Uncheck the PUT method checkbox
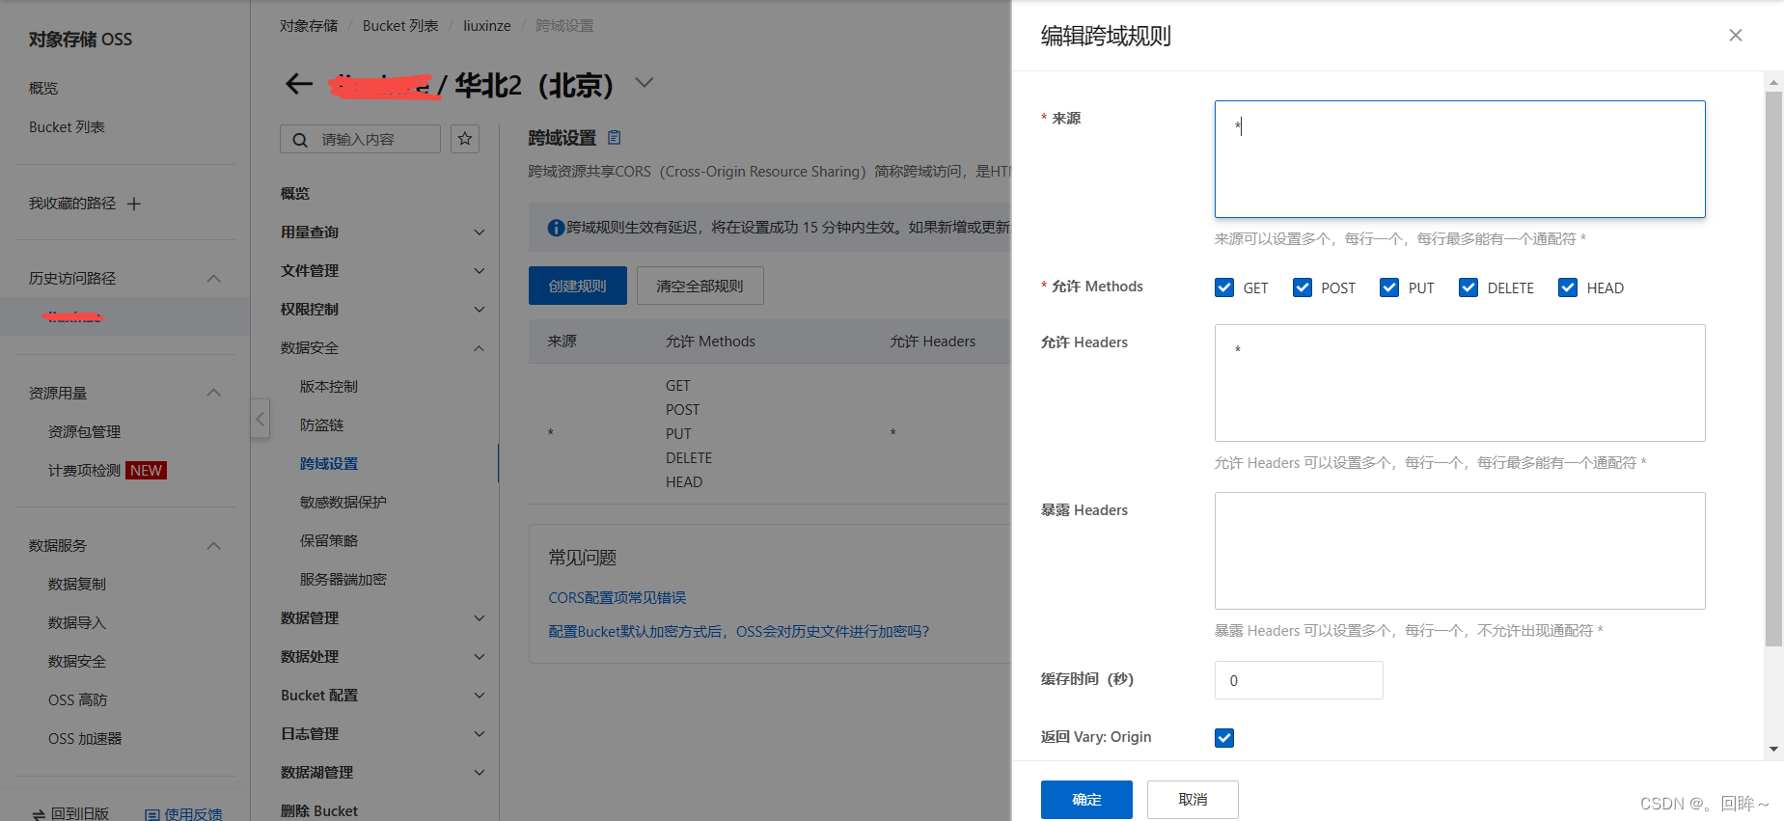The width and height of the screenshot is (1784, 821). (1389, 287)
